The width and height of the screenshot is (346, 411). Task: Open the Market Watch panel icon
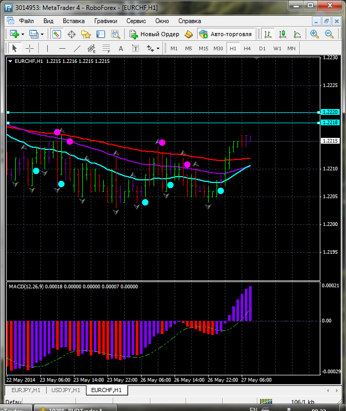click(x=57, y=34)
